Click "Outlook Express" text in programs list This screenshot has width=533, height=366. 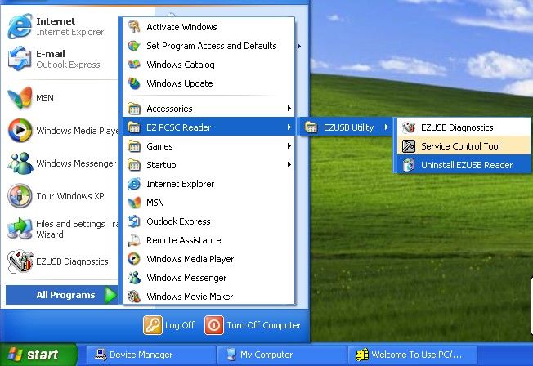pyautogui.click(x=178, y=221)
